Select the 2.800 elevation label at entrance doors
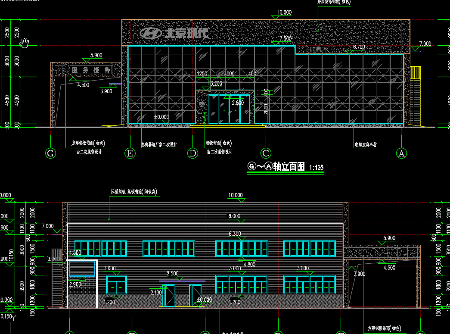Image resolution: width=450 pixels, height=334 pixels. click(x=238, y=103)
